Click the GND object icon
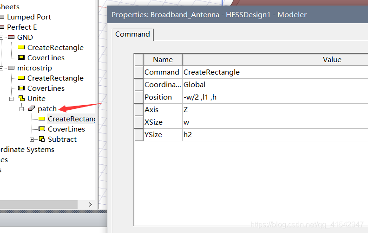Image resolution: width=368 pixels, height=233 pixels. [x=11, y=37]
